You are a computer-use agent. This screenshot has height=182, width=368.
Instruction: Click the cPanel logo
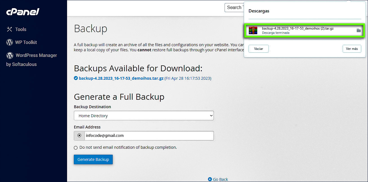click(x=23, y=12)
